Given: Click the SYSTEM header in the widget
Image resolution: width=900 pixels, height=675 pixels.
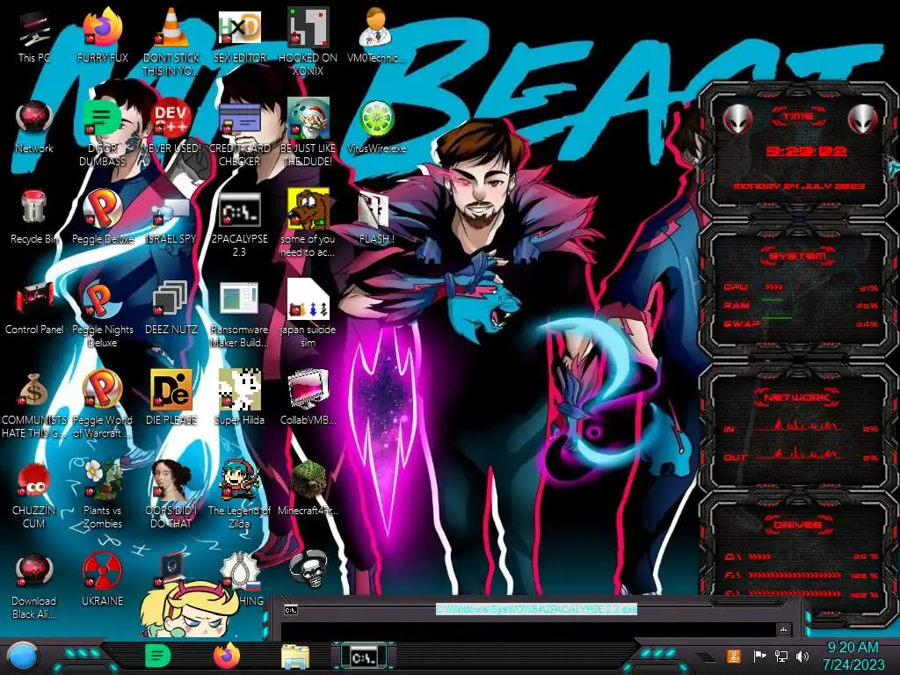Looking at the screenshot, I should pyautogui.click(x=798, y=256).
